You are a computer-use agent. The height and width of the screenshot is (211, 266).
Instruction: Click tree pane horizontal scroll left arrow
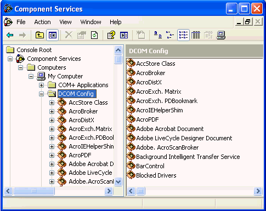click(8, 191)
